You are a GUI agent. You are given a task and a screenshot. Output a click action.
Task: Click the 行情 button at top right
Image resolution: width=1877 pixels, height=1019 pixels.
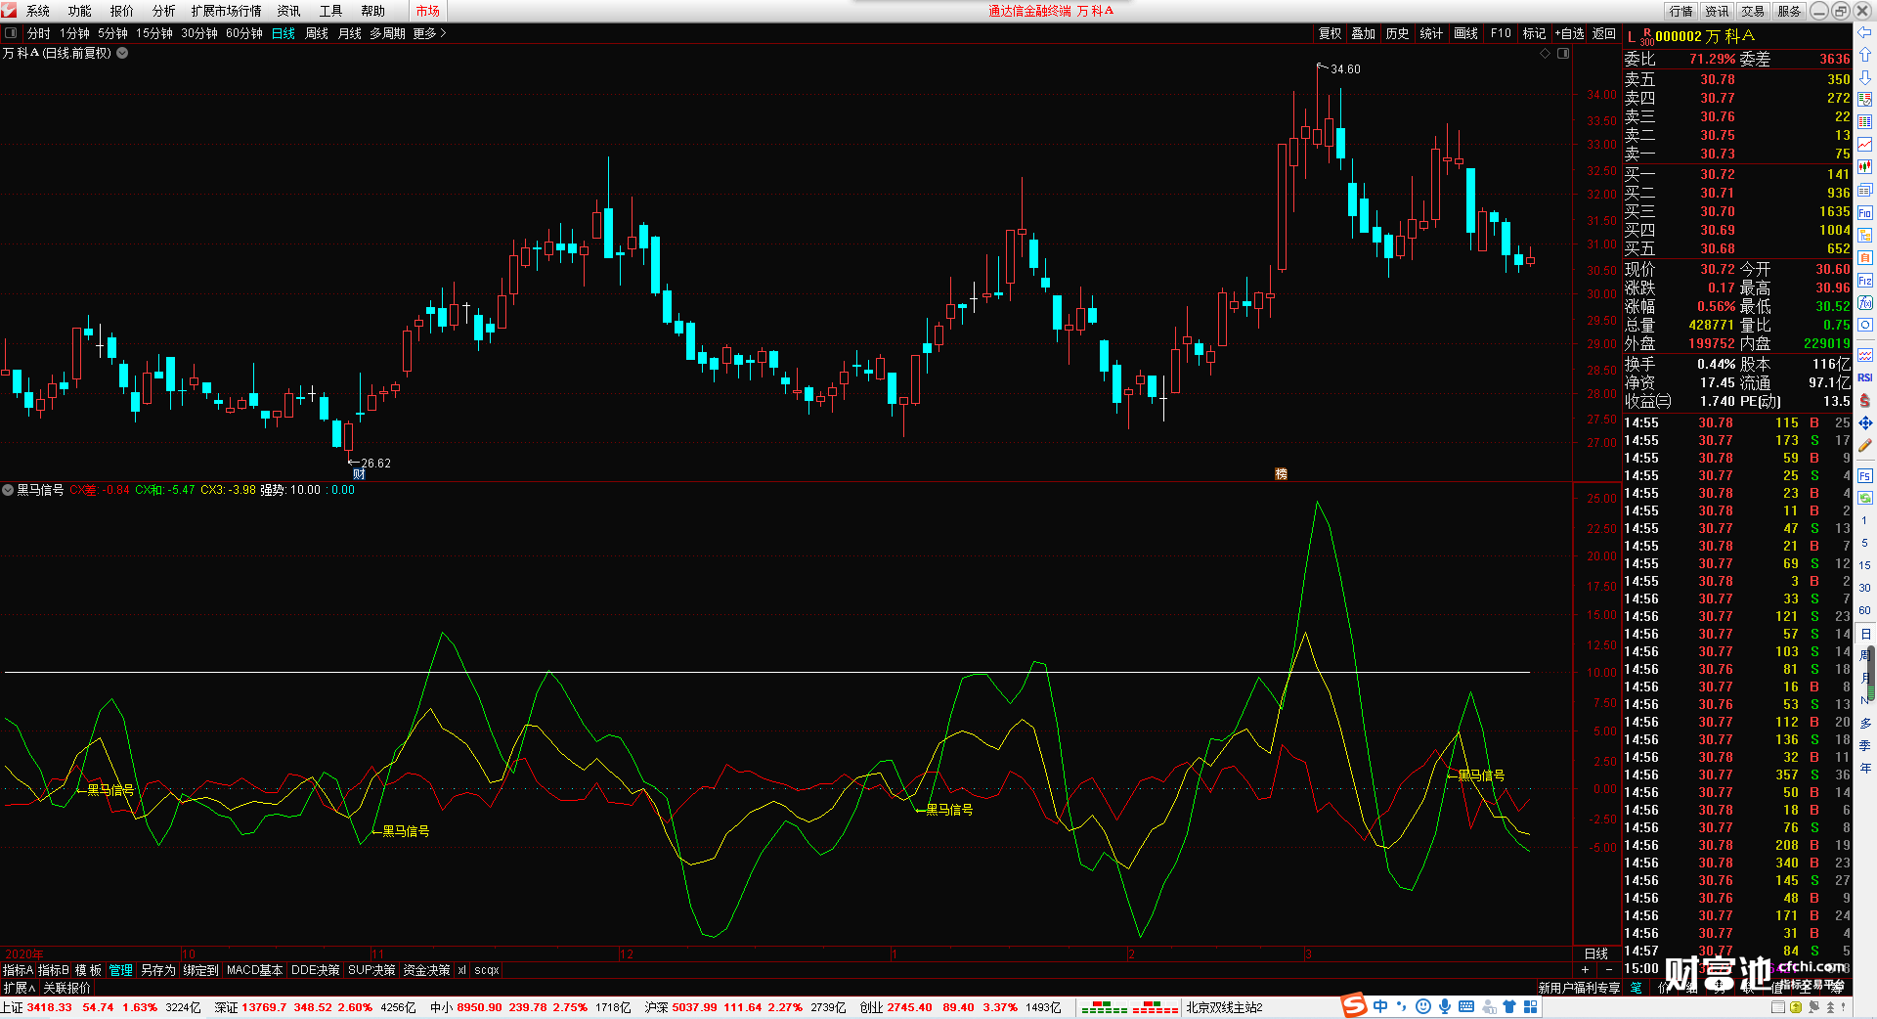click(x=1681, y=11)
